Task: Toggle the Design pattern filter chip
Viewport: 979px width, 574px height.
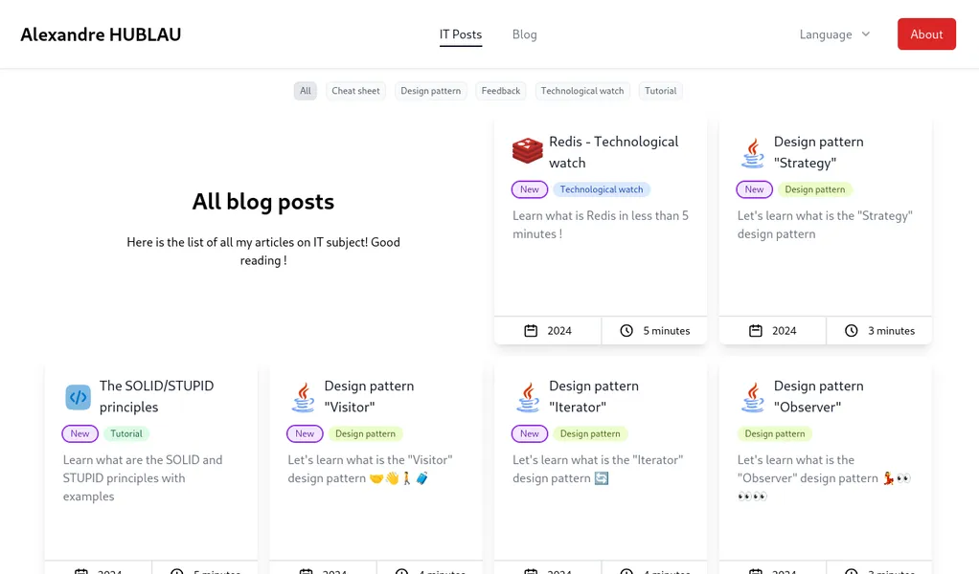Action: (430, 91)
